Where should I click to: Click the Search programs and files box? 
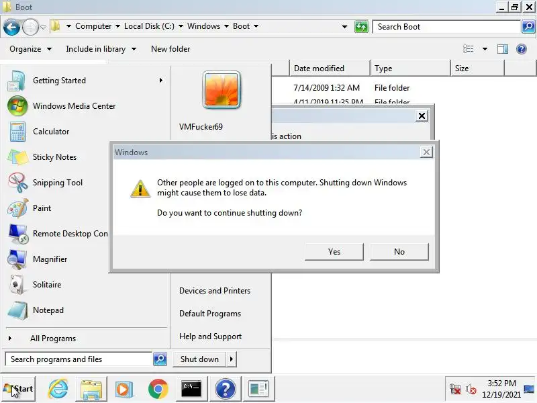coord(79,359)
